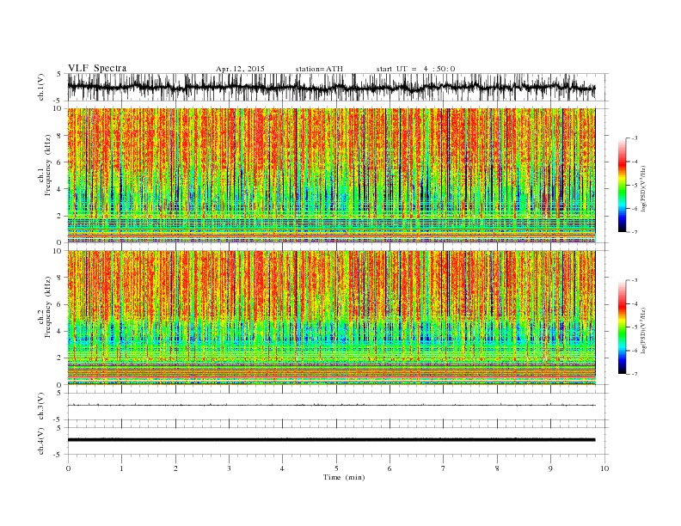Viewport: 681px width, 526px height.
Task: Select the date text "Apr. 12, 2015"
Action: point(240,69)
